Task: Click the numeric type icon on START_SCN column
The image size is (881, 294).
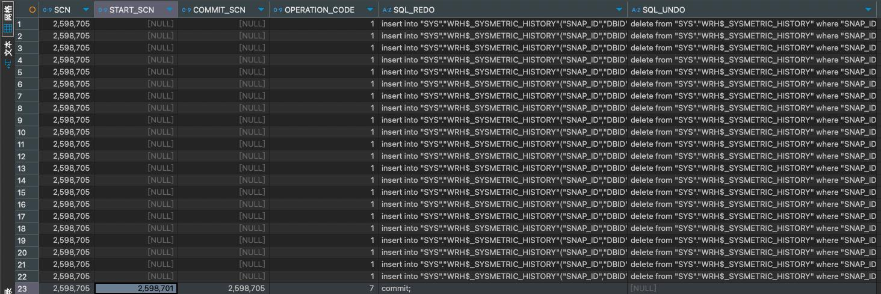Action: coord(102,10)
